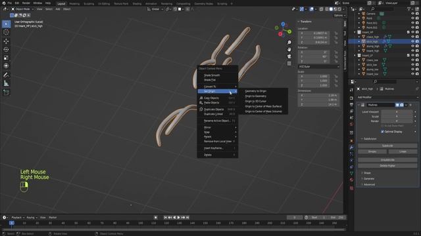Viewport: 421px width, 236px height.
Task: Select the Add Cube tool
Action: pyautogui.click(x=6, y=92)
